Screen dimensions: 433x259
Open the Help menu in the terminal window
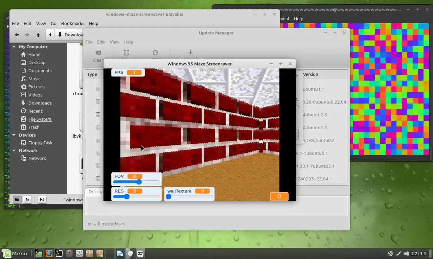pos(298,19)
